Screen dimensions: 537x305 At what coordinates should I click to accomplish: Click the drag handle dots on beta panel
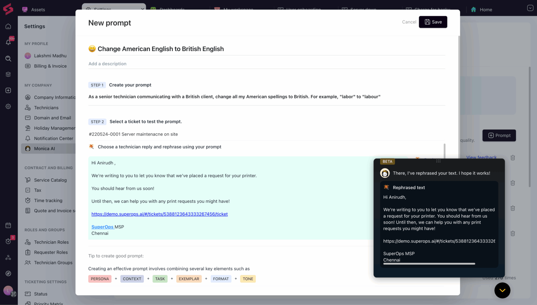438,161
